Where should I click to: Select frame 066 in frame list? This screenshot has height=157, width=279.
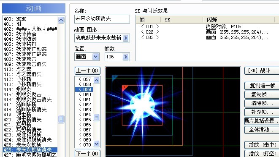coord(84,125)
